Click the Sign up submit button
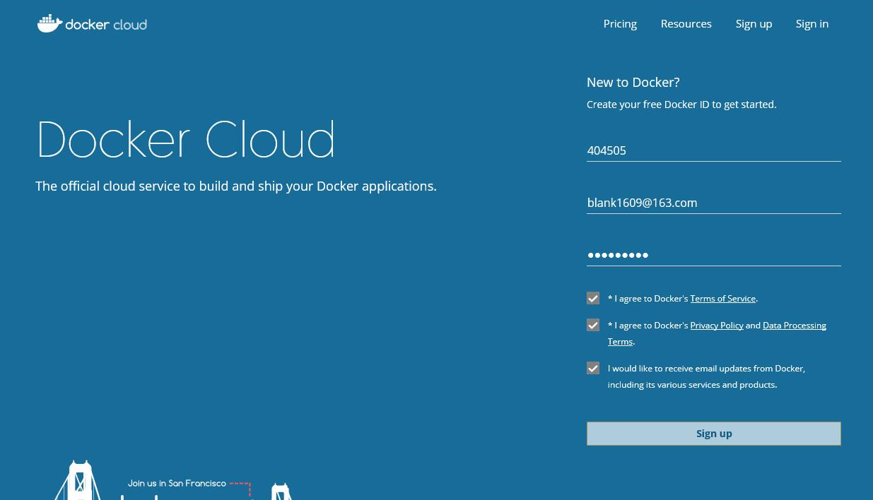This screenshot has width=873, height=500. [713, 434]
